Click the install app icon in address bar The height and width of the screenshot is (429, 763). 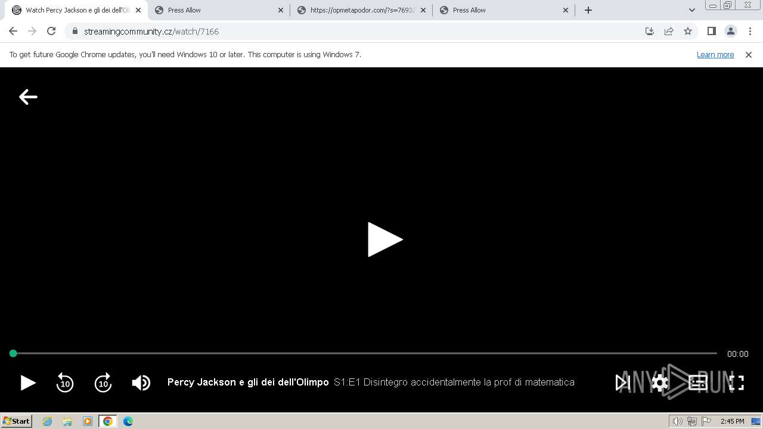pyautogui.click(x=650, y=31)
